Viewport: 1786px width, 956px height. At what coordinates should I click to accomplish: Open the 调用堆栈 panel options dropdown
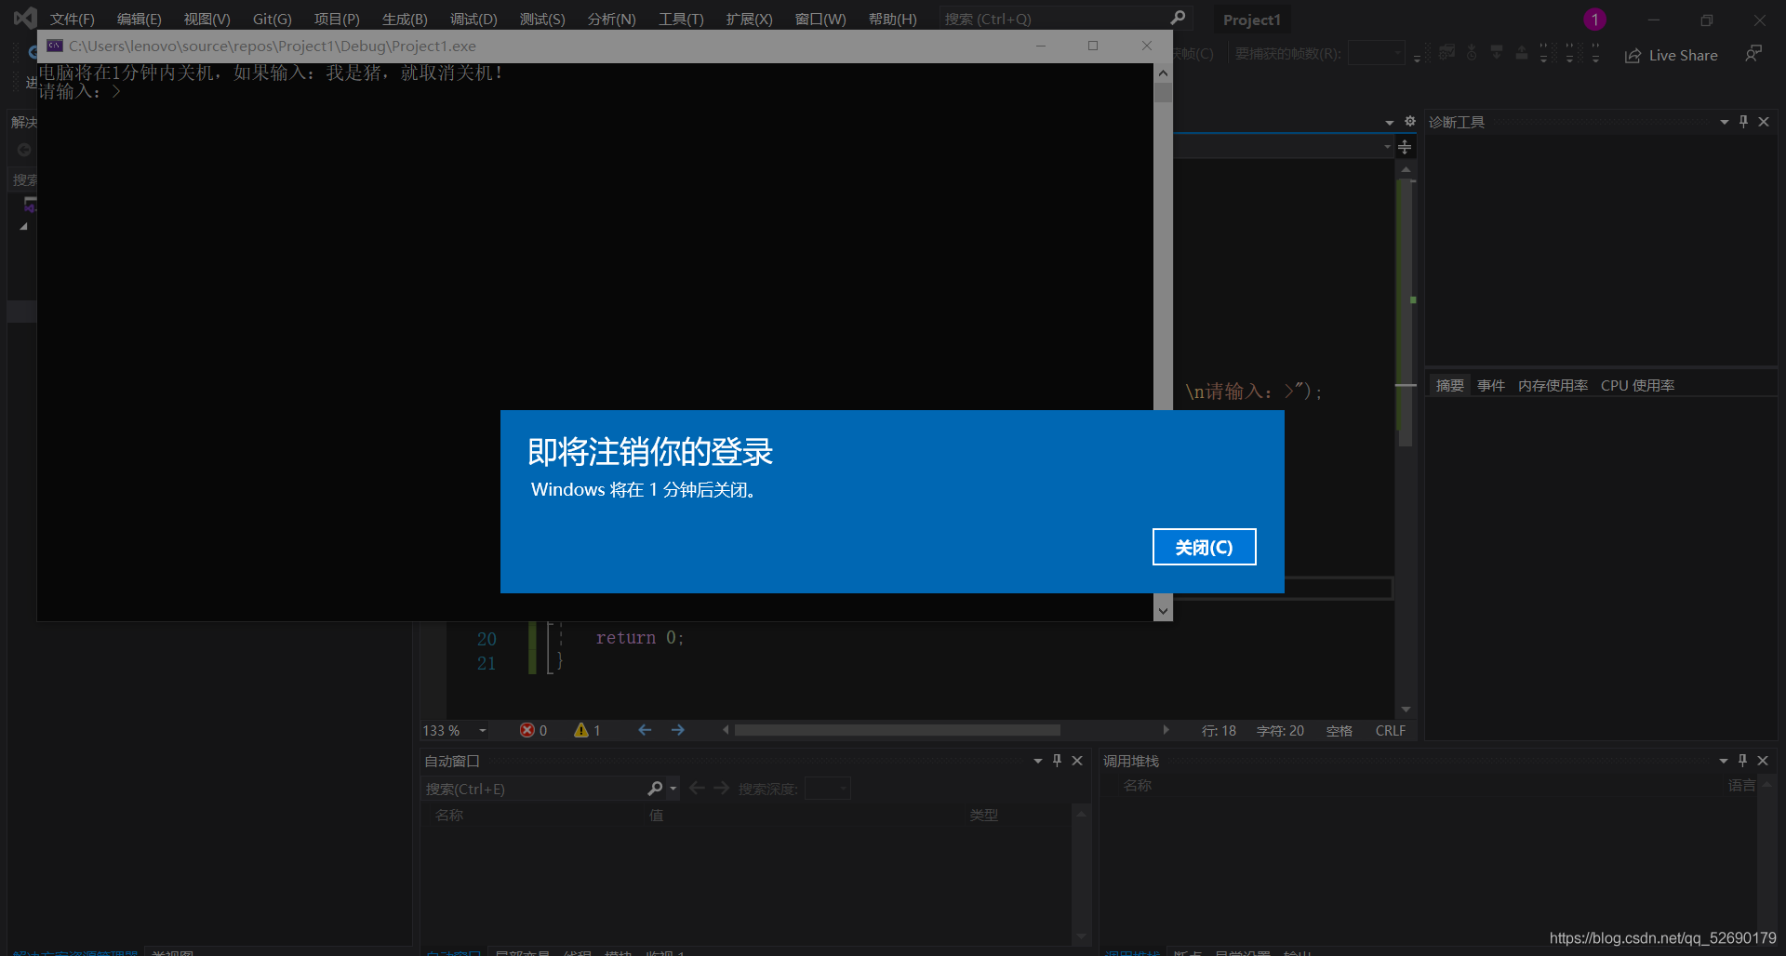(x=1724, y=761)
